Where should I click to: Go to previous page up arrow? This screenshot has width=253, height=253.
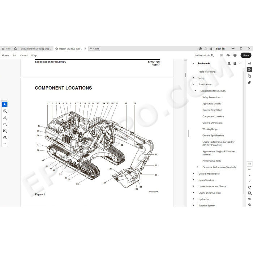coord(249,175)
